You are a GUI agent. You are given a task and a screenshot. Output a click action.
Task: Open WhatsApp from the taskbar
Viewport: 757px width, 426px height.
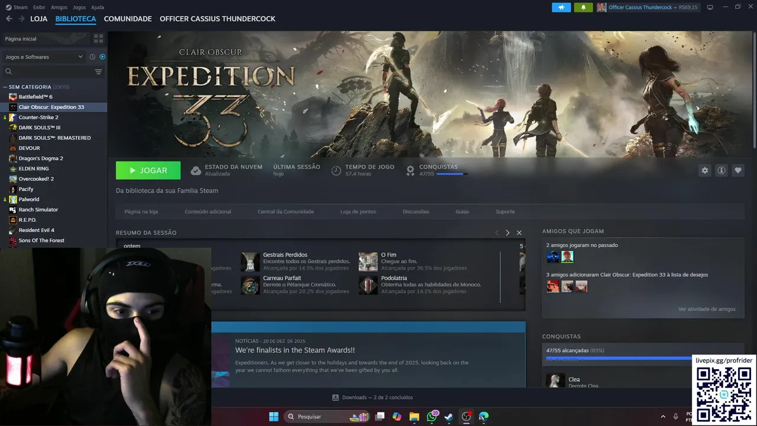pos(432,417)
